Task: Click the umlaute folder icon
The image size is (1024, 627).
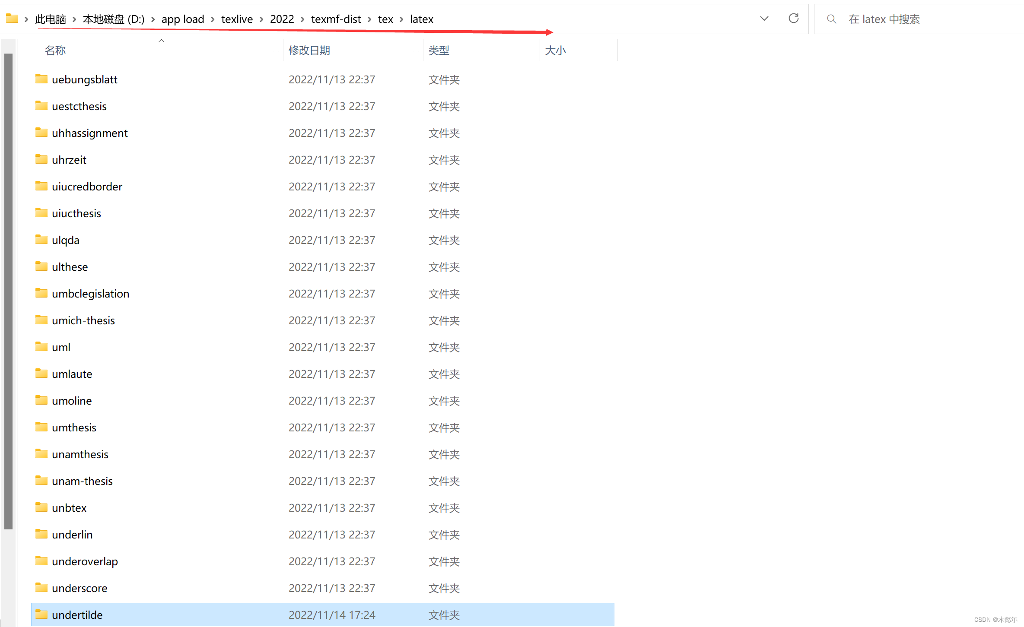Action: 41,374
